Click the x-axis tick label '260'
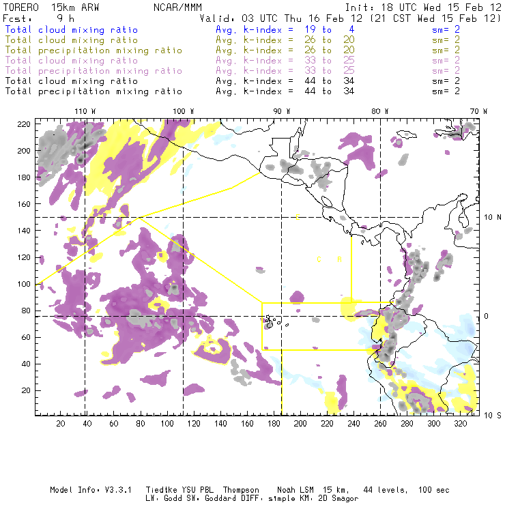The width and height of the screenshot is (505, 505). pyautogui.click(x=380, y=424)
